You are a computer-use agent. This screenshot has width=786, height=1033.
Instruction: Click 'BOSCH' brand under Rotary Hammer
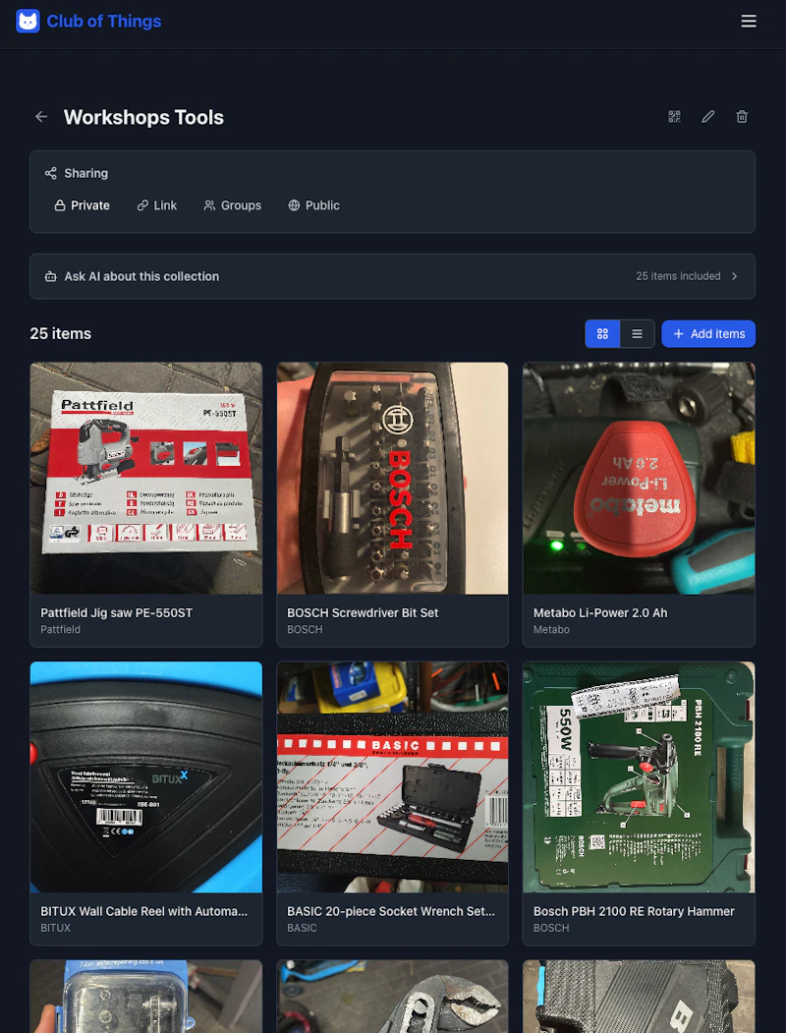(x=551, y=928)
